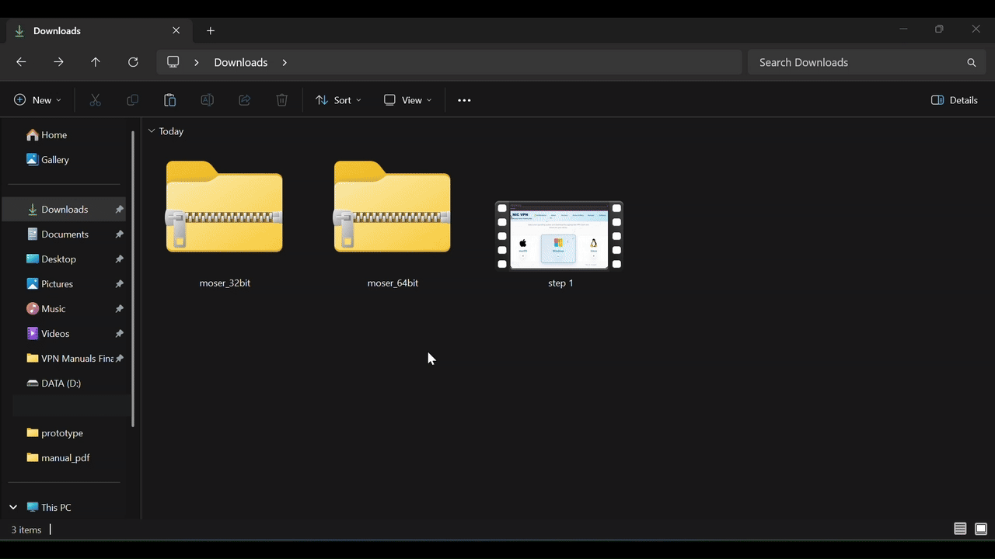Image resolution: width=995 pixels, height=559 pixels.
Task: Open the View dropdown
Action: [407, 99]
